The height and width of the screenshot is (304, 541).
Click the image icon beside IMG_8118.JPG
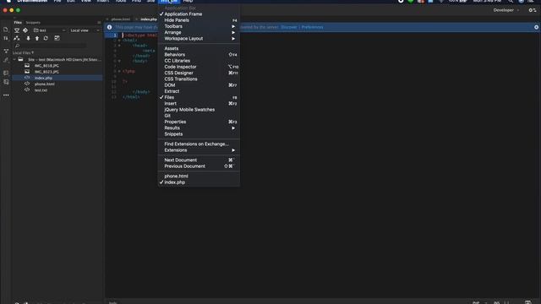point(27,66)
